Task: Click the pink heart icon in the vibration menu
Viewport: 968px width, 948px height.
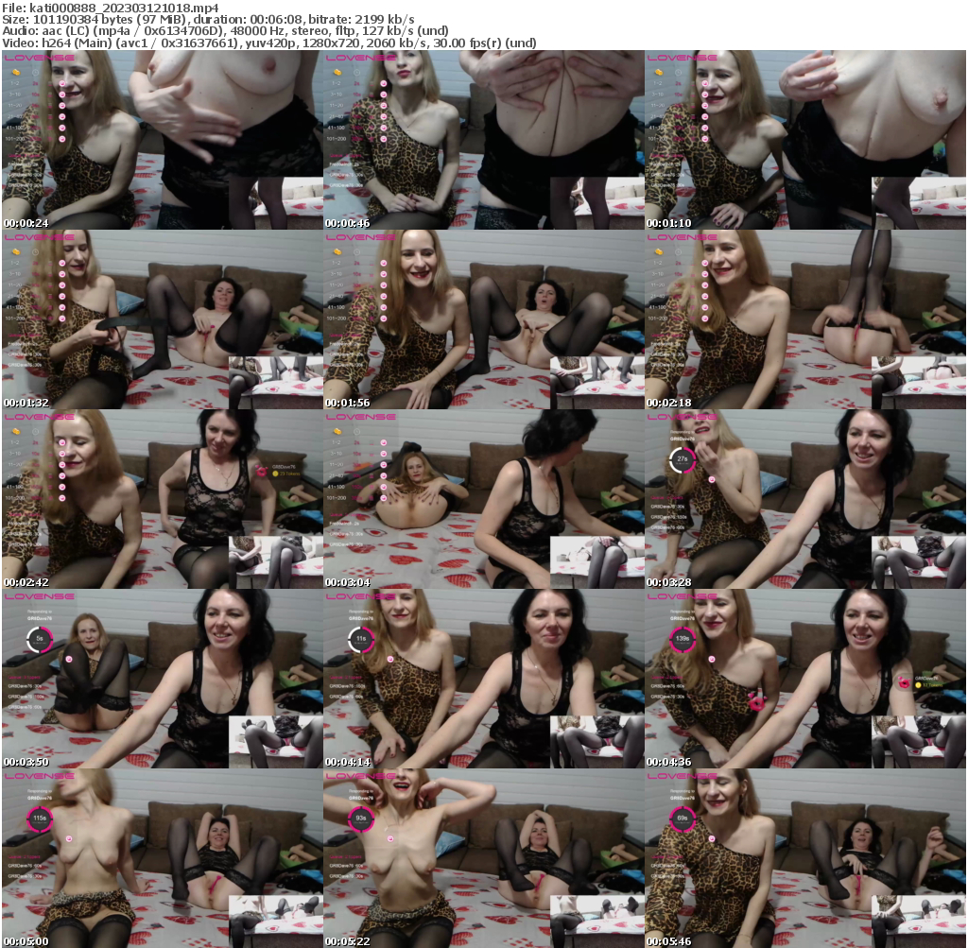Action: [x=62, y=82]
